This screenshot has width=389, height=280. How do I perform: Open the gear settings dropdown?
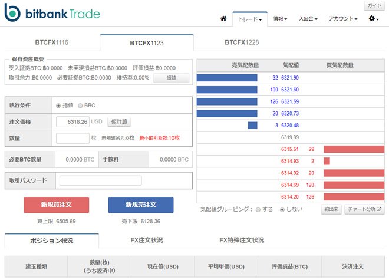tap(374, 18)
